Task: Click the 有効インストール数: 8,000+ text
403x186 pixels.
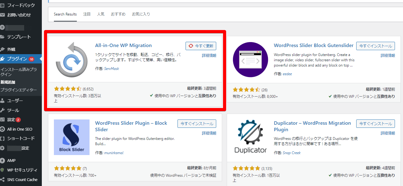Action: (255, 97)
